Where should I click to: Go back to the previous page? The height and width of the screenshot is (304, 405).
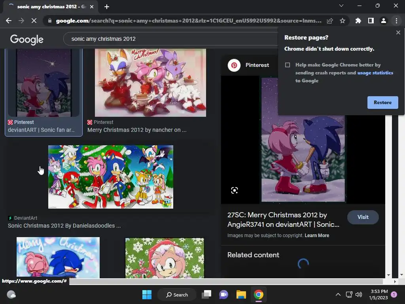point(9,21)
